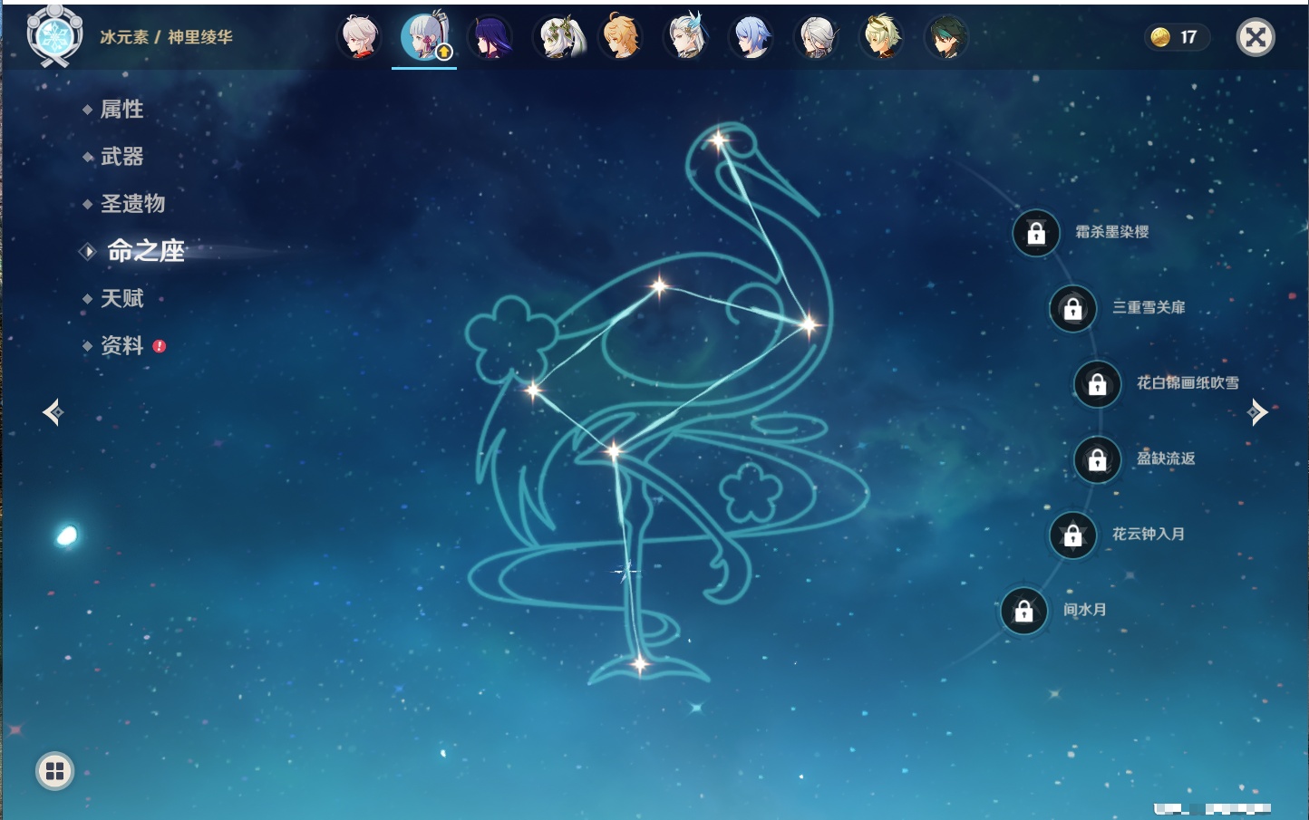The width and height of the screenshot is (1309, 820).
Task: Open the 盈缺流返 locked constellation node
Action: click(1097, 459)
